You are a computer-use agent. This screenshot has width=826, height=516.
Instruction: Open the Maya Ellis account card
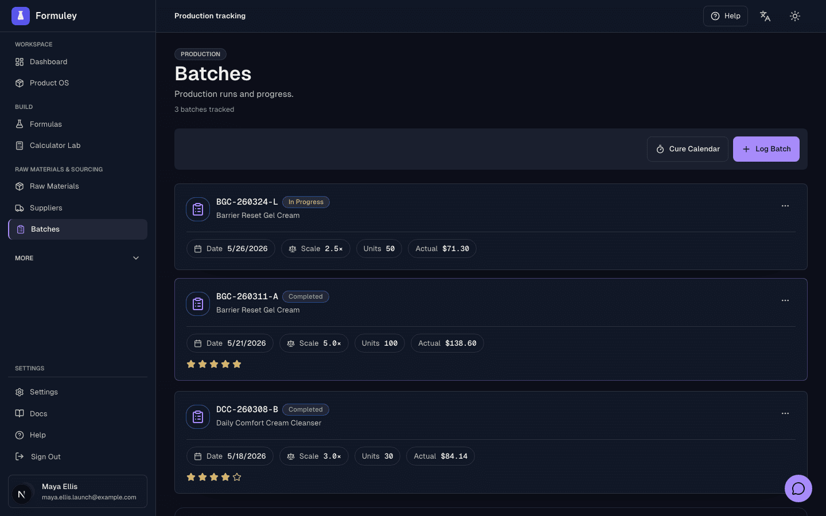pyautogui.click(x=77, y=491)
